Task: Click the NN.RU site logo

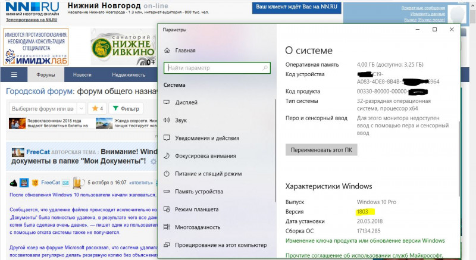Action: [x=32, y=9]
